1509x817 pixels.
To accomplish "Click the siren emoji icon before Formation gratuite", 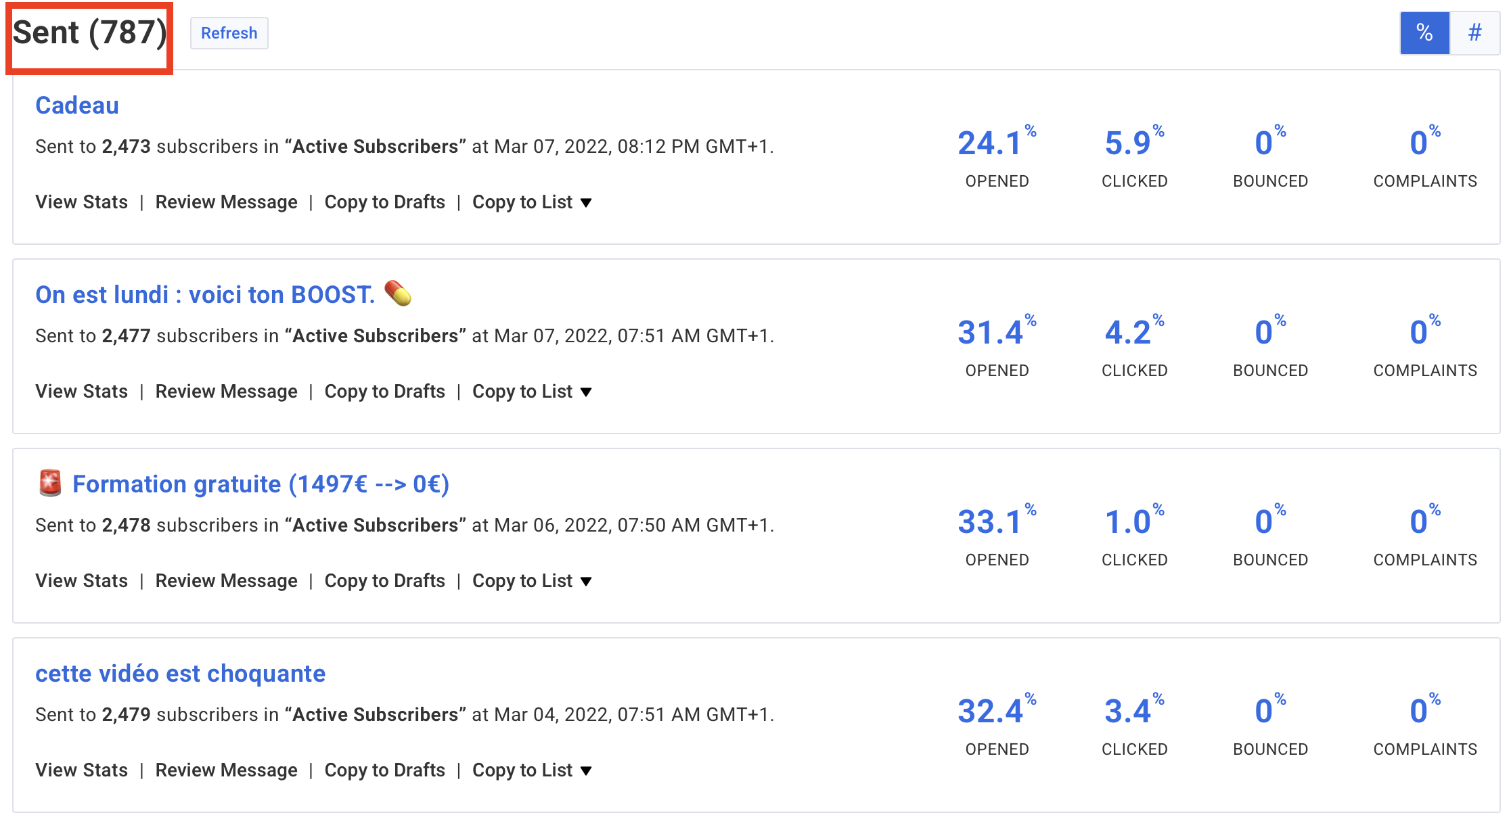I will [x=50, y=483].
